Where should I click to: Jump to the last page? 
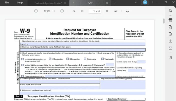[x=115, y=11]
